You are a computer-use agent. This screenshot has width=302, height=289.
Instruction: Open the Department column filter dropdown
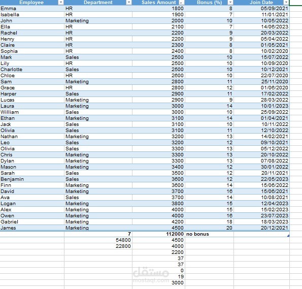coord(129,3)
